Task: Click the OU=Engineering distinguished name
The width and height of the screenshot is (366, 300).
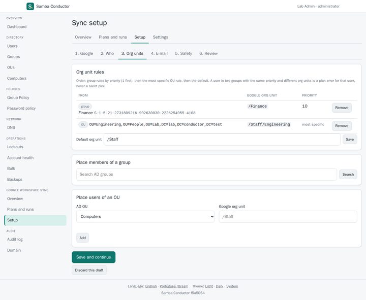Action: point(156,124)
